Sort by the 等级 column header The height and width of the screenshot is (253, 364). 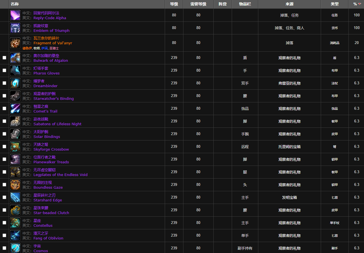tap(174, 4)
